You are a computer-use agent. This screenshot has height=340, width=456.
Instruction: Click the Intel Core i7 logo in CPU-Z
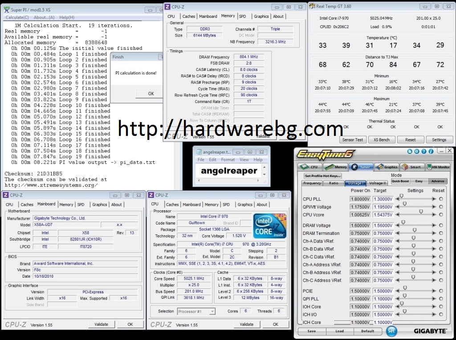coord(269,226)
